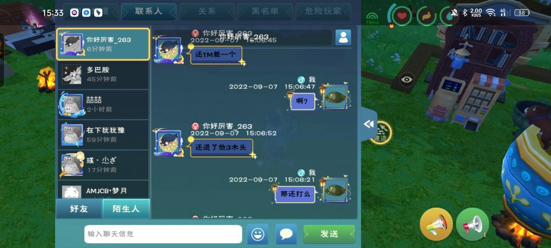Viewport: 551px width, 248px height.
Task: Open the 联系人 contacts tab
Action: click(x=149, y=11)
